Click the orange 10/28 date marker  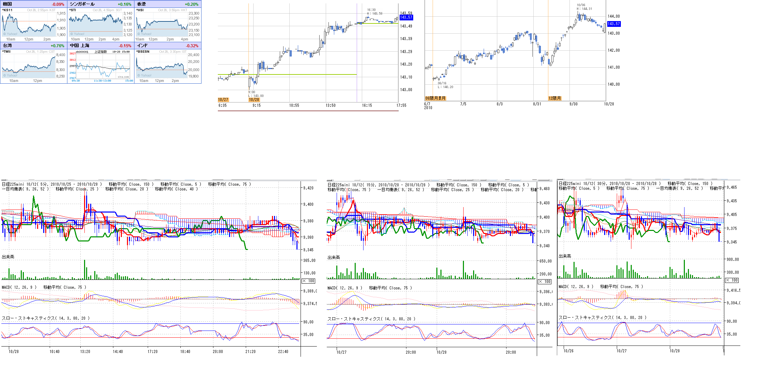[254, 100]
